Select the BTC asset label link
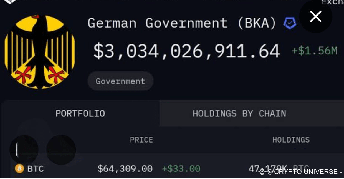Screen dimensions: 344x179 (36, 168)
